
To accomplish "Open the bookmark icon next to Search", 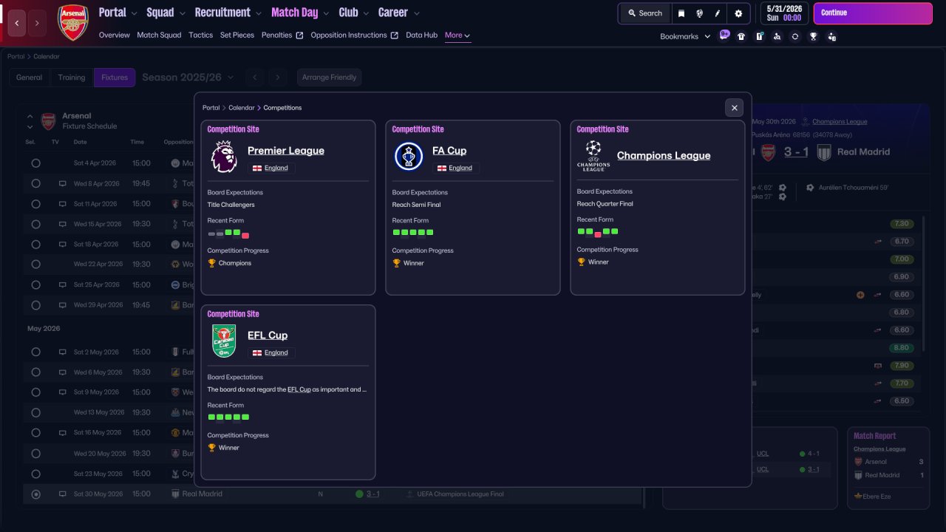I will coord(681,13).
